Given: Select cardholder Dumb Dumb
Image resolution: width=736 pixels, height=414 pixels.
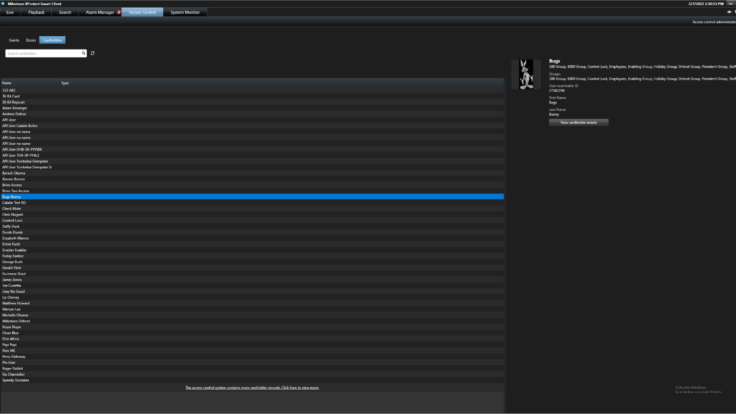Looking at the screenshot, I should (252, 232).
